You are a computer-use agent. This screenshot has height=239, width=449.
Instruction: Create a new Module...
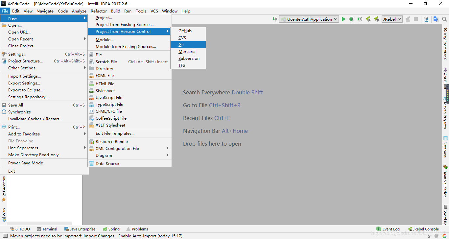[130, 39]
